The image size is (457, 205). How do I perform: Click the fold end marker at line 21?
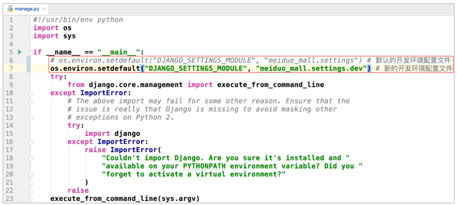(x=30, y=183)
